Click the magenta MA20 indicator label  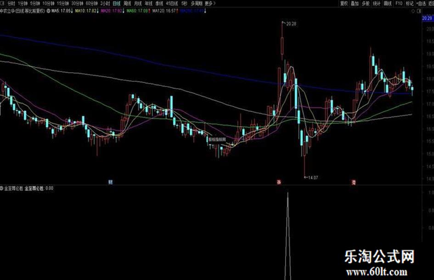[113, 11]
